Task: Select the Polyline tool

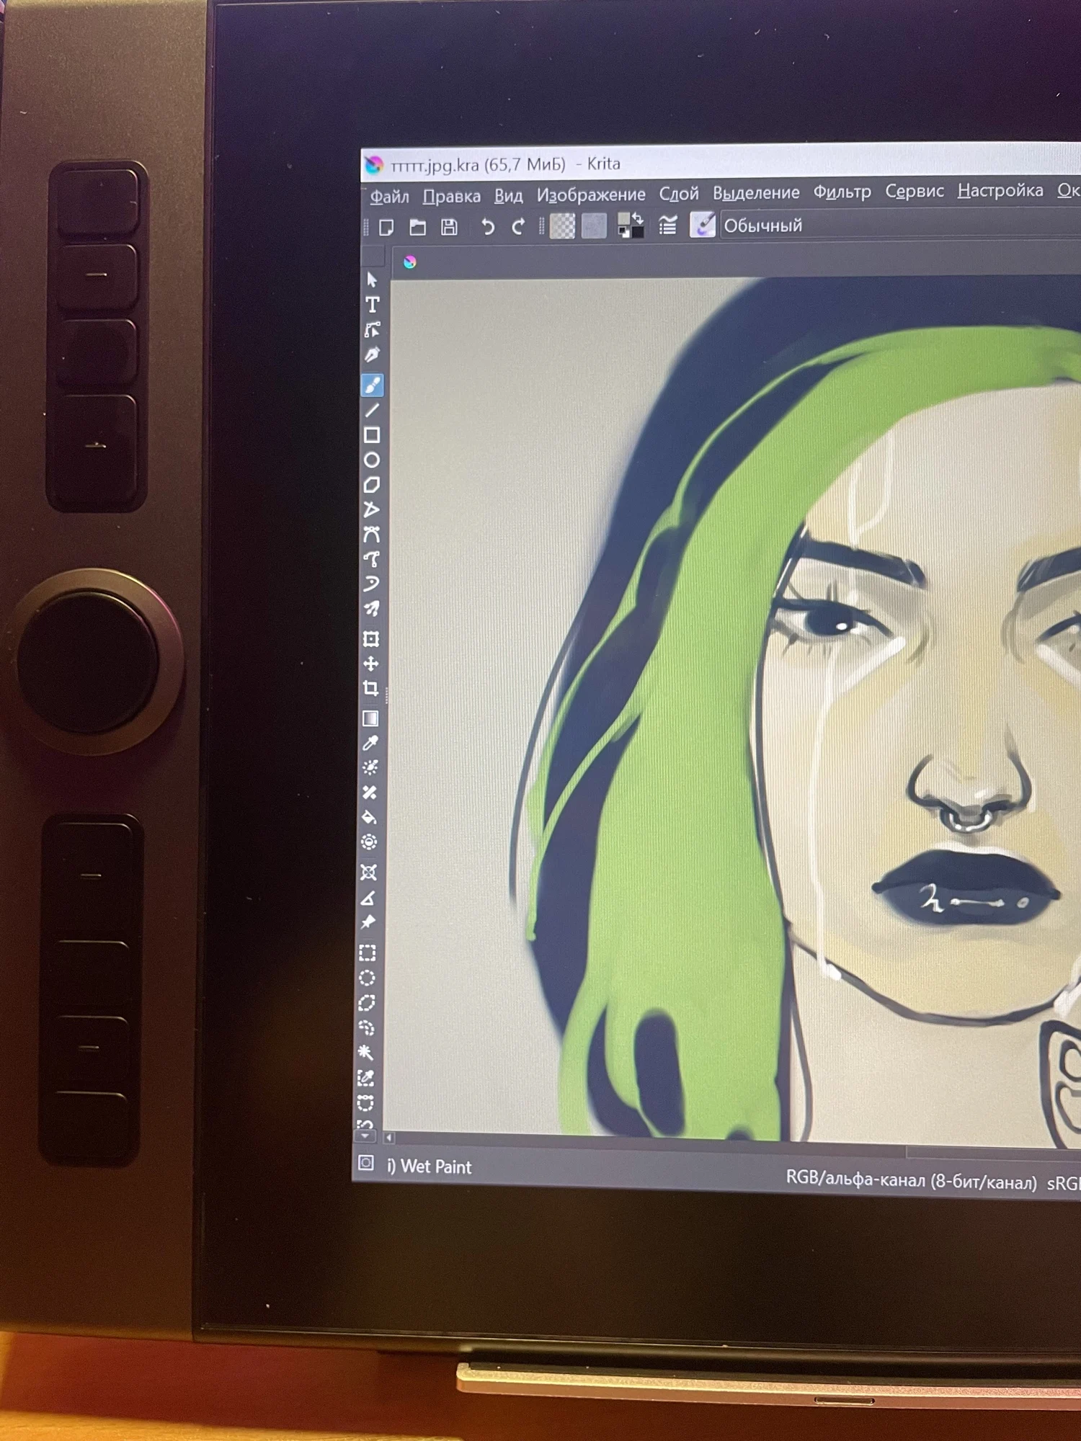Action: (372, 510)
